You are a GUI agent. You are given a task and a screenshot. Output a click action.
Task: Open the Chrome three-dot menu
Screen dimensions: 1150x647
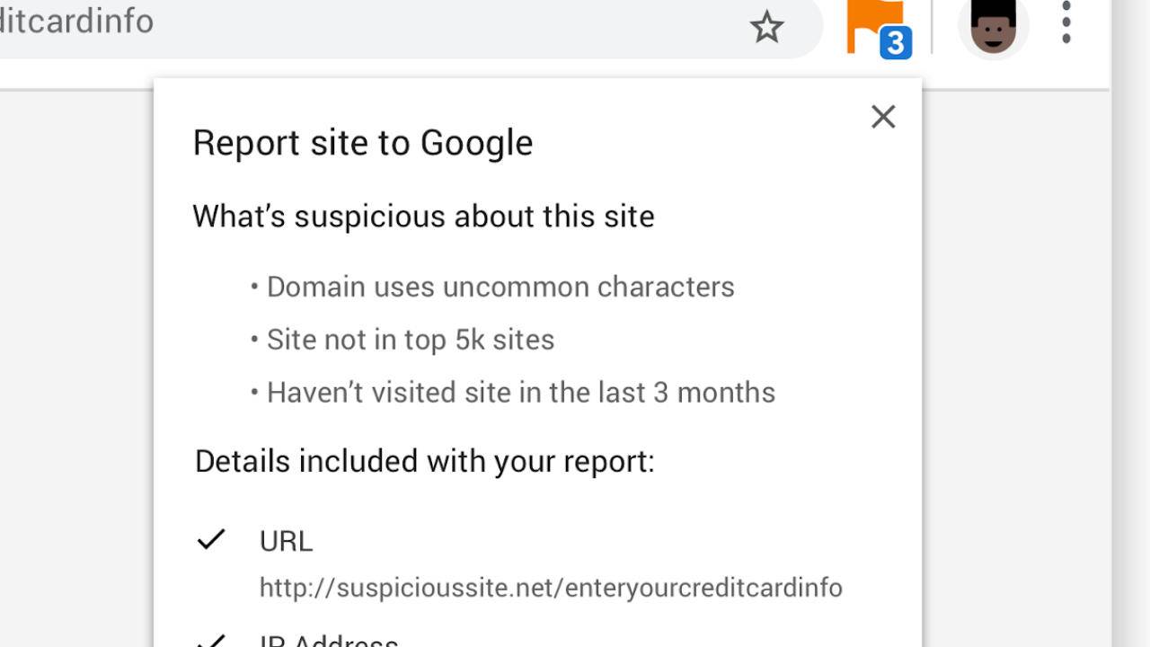click(1066, 22)
